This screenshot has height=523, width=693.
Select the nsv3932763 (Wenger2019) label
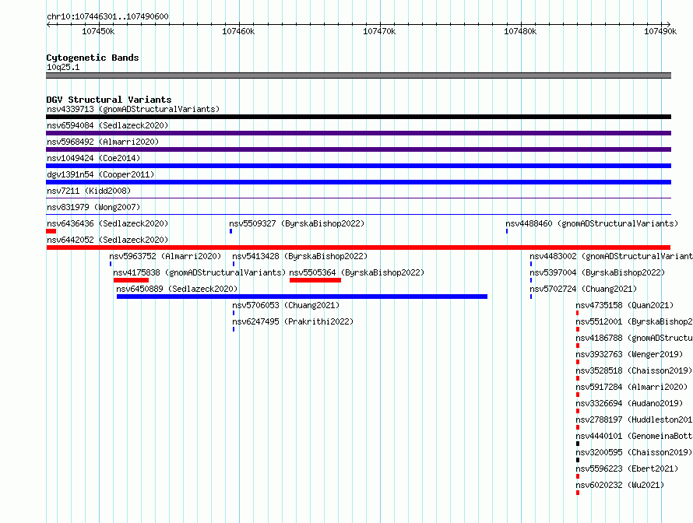[x=629, y=354]
